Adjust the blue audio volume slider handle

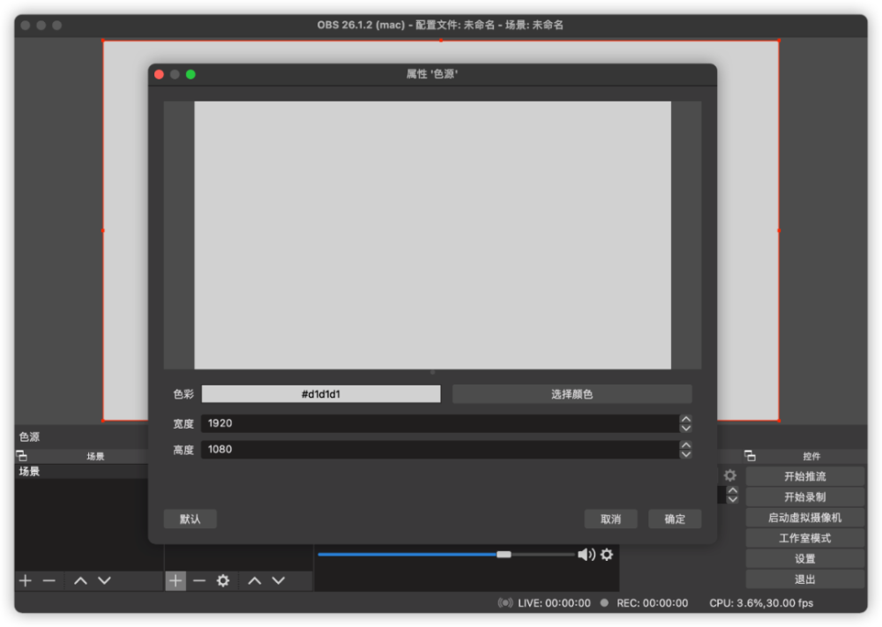(x=504, y=555)
